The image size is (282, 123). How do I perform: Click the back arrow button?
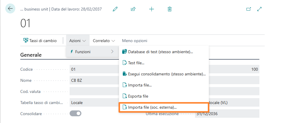[x=10, y=9]
